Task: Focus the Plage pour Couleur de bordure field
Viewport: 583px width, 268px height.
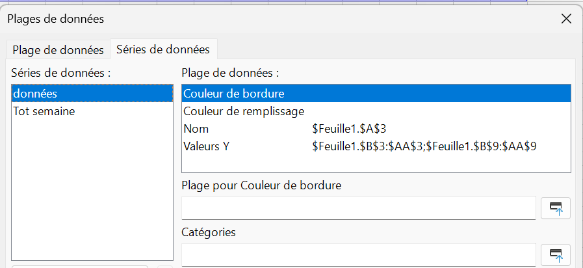Action: pos(358,208)
